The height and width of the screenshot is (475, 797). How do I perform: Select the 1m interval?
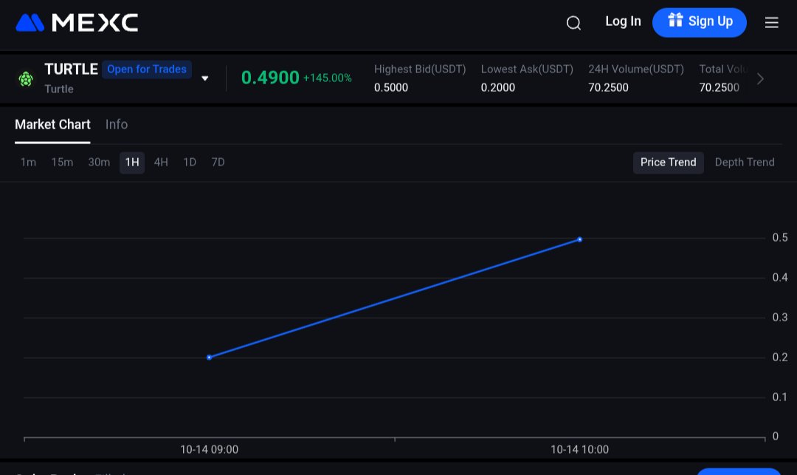click(x=28, y=163)
